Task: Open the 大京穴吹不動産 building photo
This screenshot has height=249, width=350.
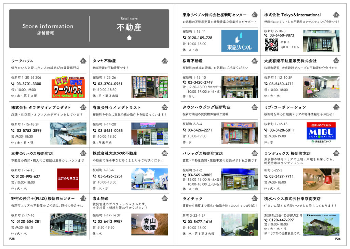Action: point(150,179)
